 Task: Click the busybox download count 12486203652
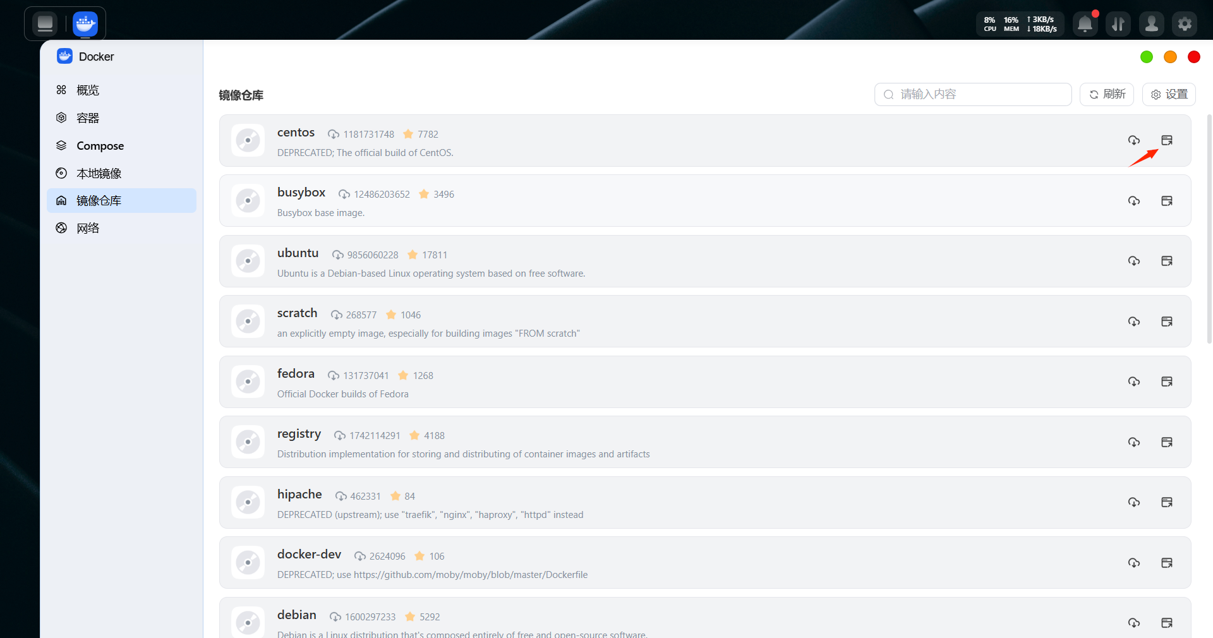click(x=382, y=195)
